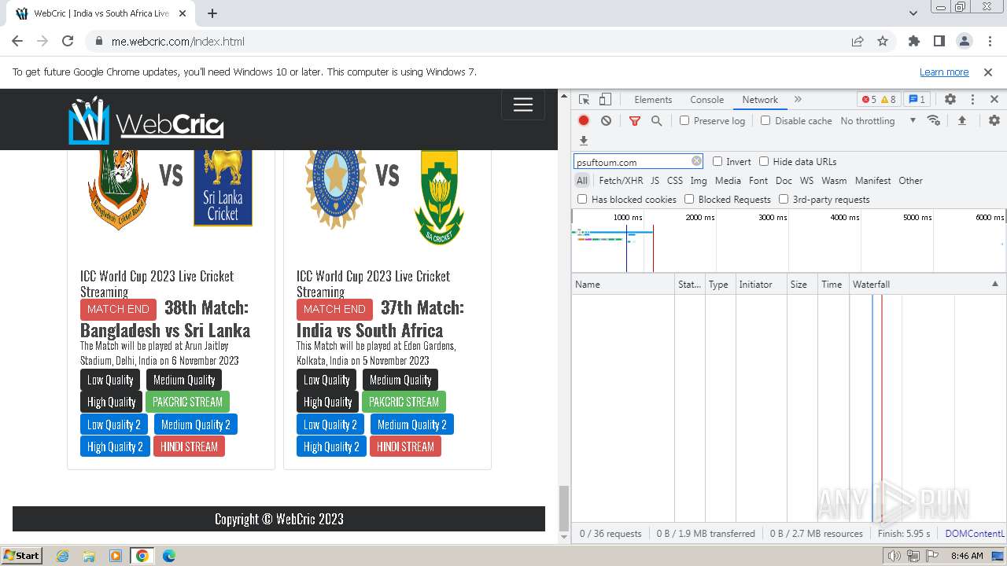
Task: Open the Network panel settings gear
Action: 994,120
